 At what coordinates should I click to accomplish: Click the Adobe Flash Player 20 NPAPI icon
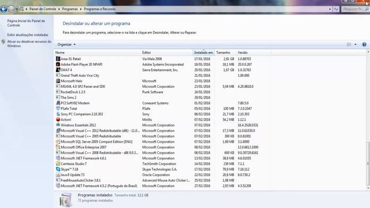[x=58, y=64]
